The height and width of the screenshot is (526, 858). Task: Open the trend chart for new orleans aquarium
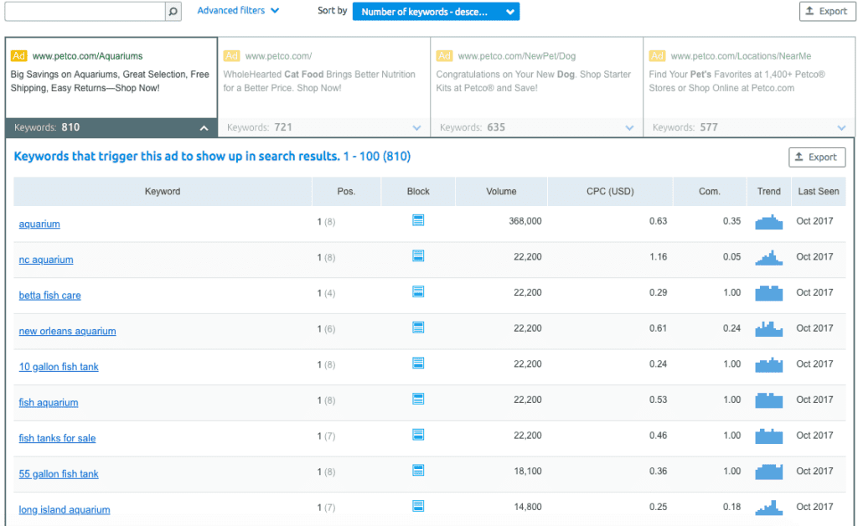point(769,328)
